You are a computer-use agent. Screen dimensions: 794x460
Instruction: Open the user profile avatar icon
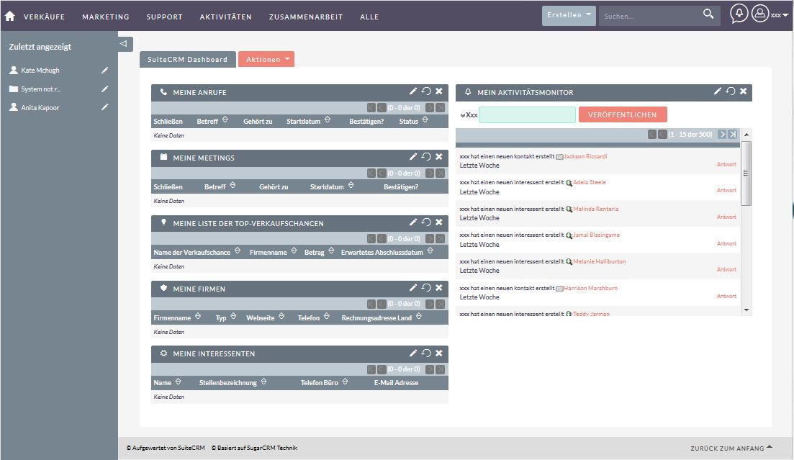point(760,14)
